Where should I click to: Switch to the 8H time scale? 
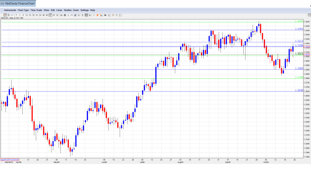[47, 15]
